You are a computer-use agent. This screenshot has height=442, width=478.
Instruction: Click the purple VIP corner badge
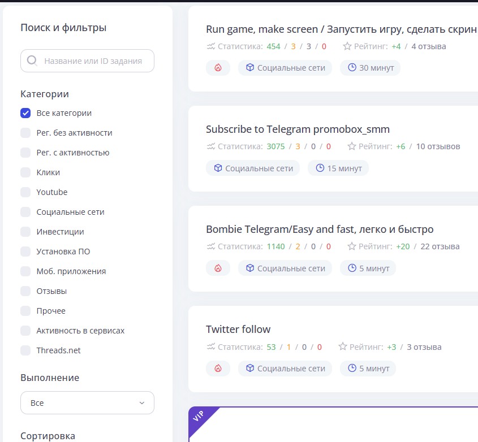(198, 417)
